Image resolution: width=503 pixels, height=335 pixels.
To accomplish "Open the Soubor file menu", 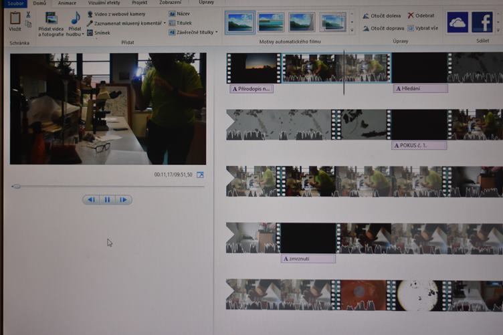I will (x=15, y=3).
